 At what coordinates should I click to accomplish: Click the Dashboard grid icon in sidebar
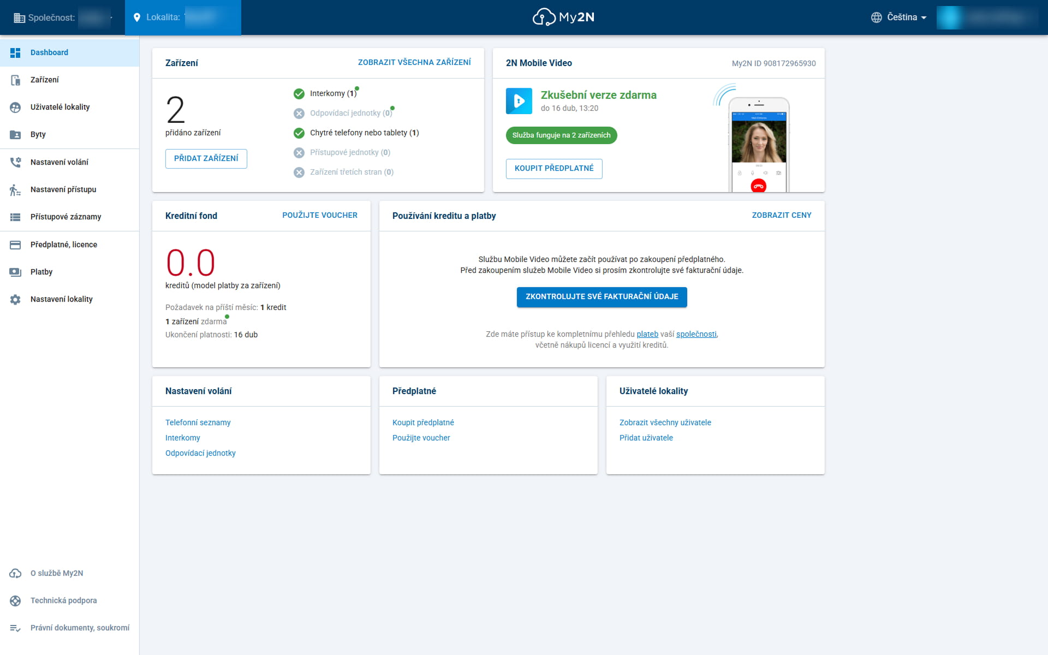(x=15, y=52)
